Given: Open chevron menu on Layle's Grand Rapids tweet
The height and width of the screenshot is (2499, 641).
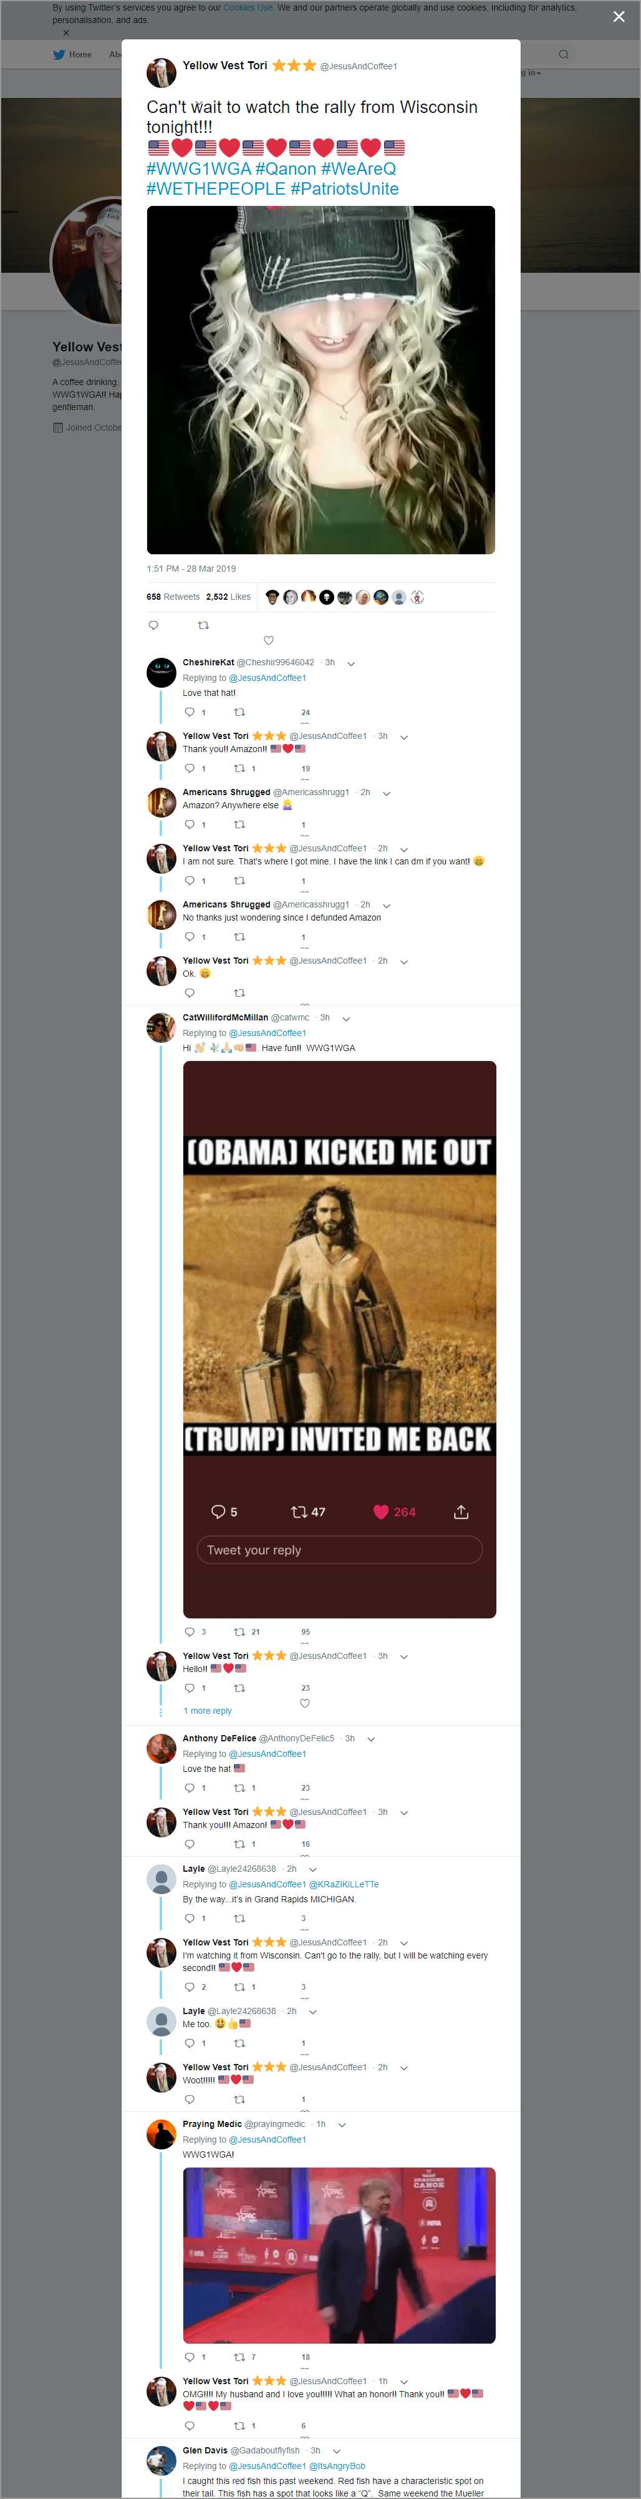Looking at the screenshot, I should (312, 1869).
